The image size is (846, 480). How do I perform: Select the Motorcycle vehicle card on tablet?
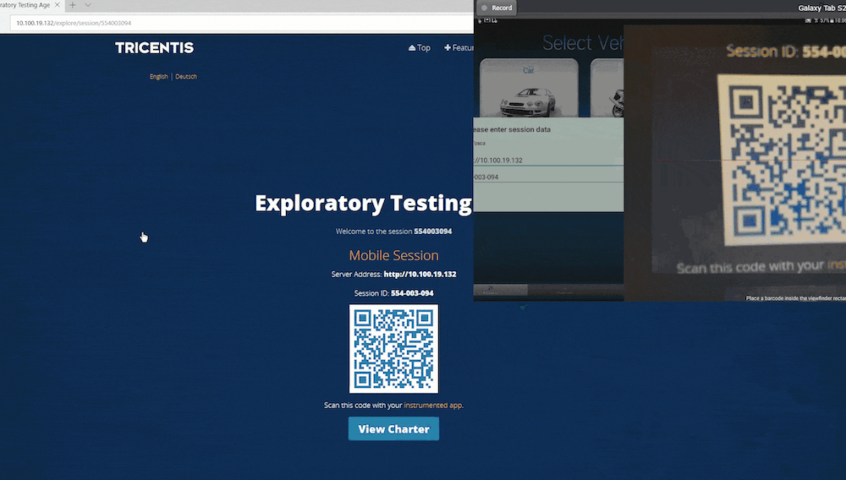pos(607,89)
